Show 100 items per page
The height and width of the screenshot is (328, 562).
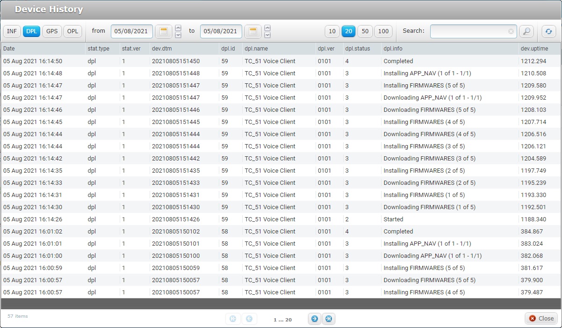pyautogui.click(x=383, y=31)
